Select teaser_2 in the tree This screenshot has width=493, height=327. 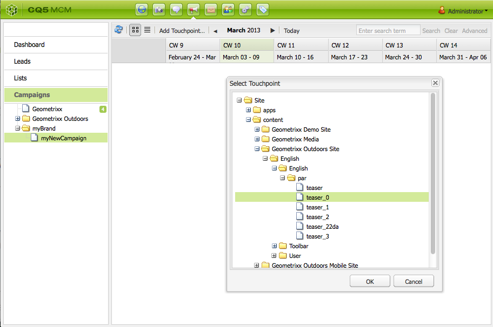tap(332, 216)
